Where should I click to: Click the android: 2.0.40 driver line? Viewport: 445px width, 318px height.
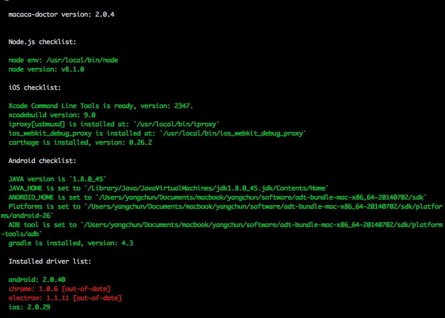37,280
